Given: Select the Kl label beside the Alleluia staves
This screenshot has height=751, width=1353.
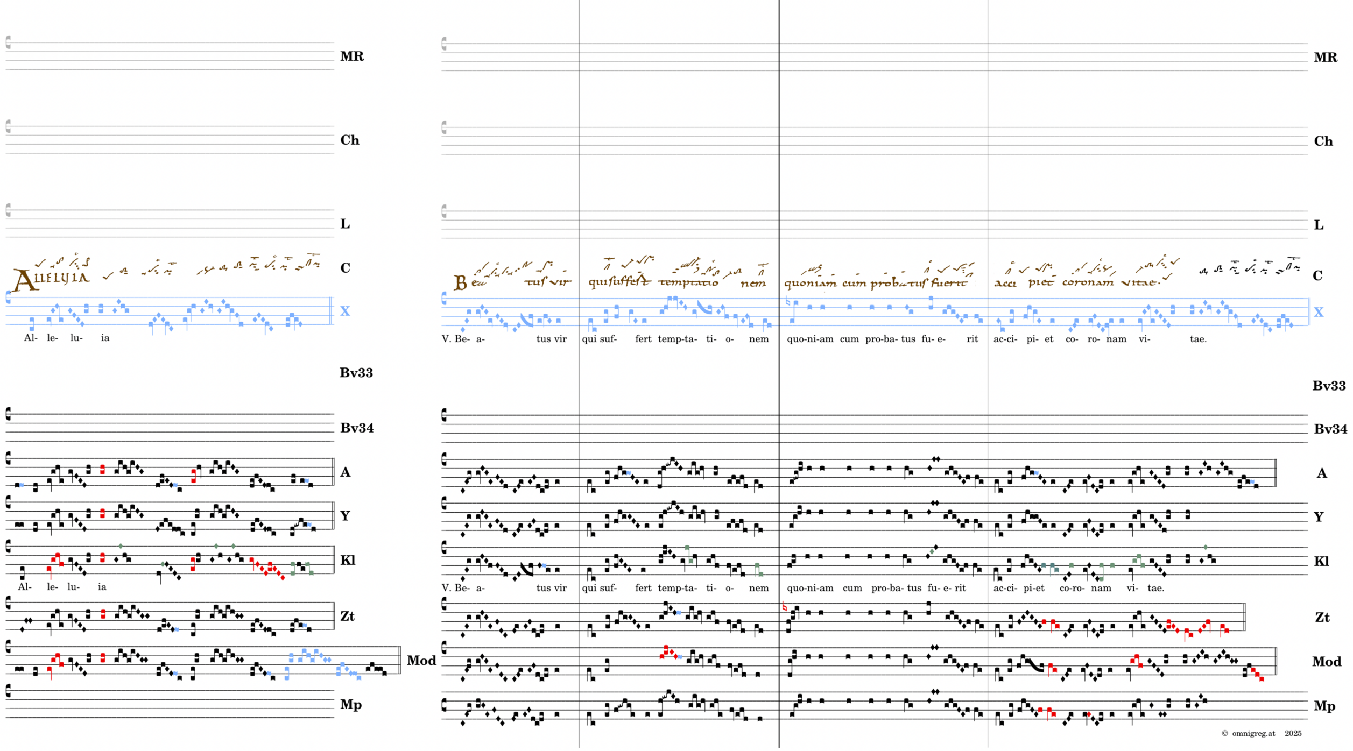Looking at the screenshot, I should coord(348,560).
